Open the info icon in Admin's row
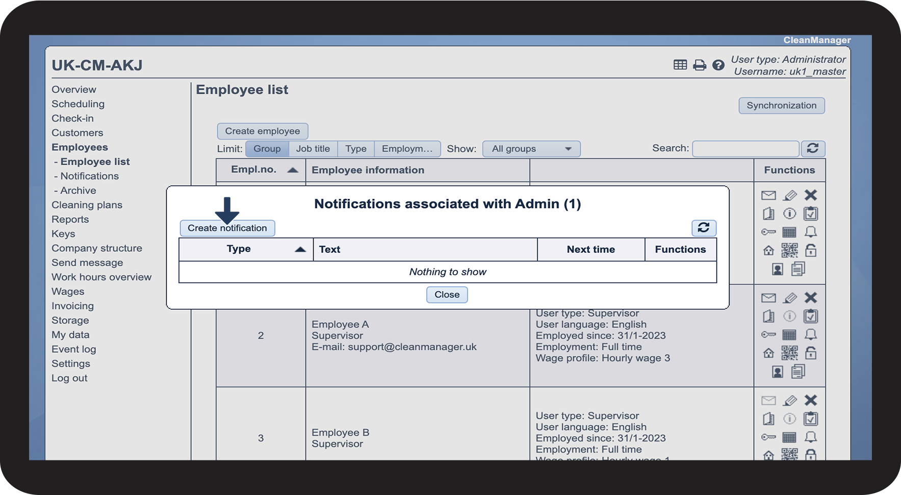The height and width of the screenshot is (495, 901). 789,214
